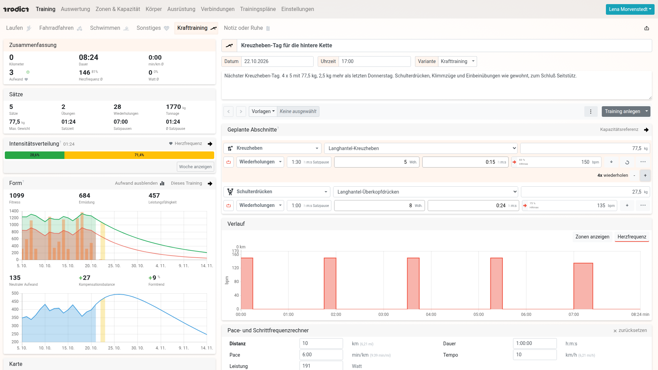Open the Langhantel-Überkopfdrücken exercise select

(x=425, y=192)
